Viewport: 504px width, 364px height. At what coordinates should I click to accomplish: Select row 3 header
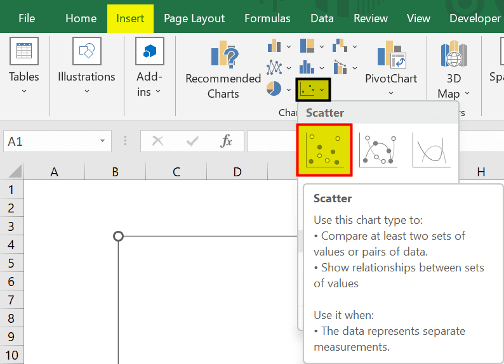pos(11,226)
